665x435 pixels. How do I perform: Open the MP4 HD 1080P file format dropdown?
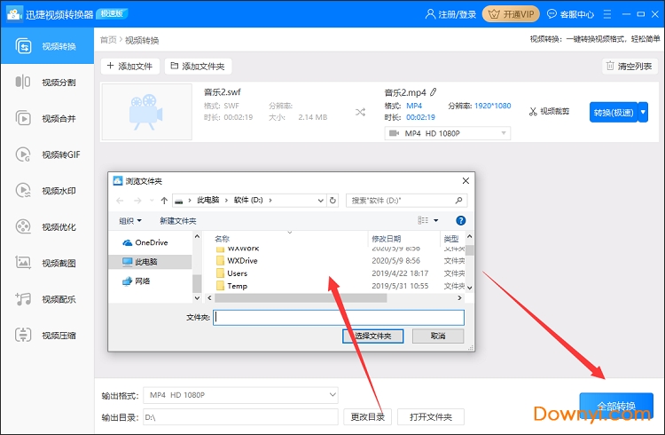448,133
